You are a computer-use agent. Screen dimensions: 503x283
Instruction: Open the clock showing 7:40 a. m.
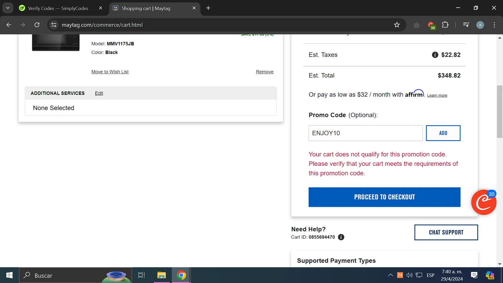452,275
